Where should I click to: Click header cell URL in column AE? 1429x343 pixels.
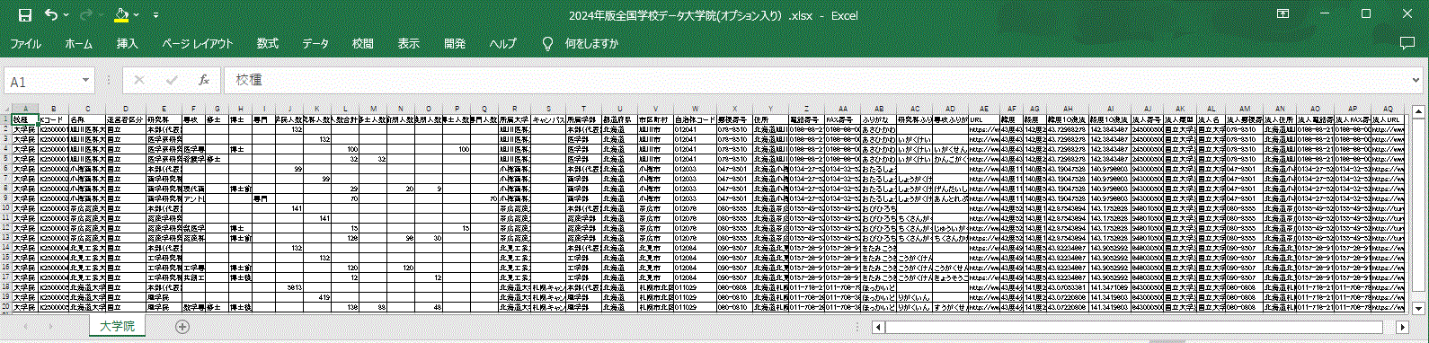984,119
